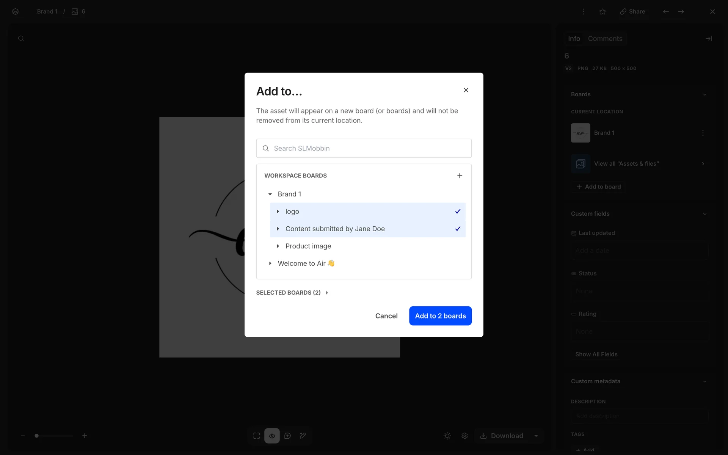
Task: Open the three-dot more options menu
Action: click(583, 12)
